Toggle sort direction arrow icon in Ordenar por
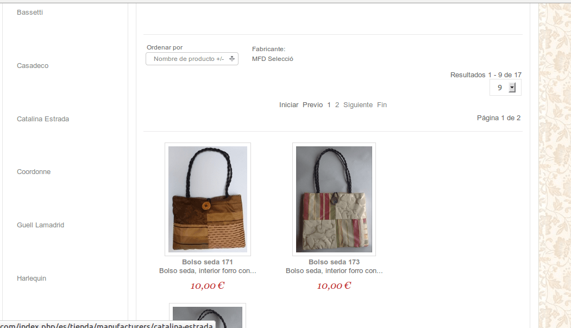Viewport: 571px width, 328px height. point(232,59)
